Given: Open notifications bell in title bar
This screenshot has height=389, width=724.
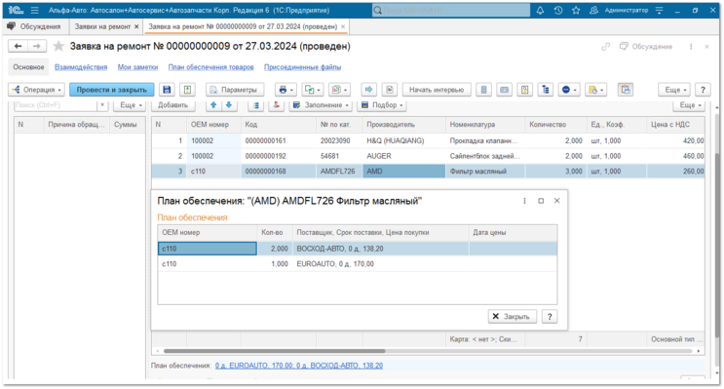Looking at the screenshot, I should 540,10.
